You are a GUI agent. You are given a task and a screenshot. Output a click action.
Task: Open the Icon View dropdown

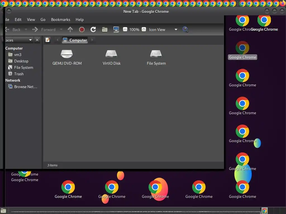pos(163,30)
